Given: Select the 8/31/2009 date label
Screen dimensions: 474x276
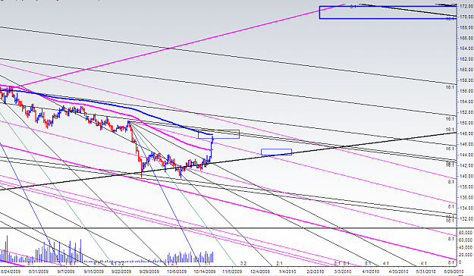Looking at the screenshot, I should click(x=39, y=271).
